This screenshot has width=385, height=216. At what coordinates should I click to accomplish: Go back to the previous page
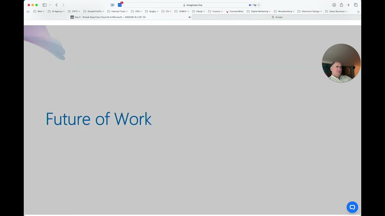[56, 5]
